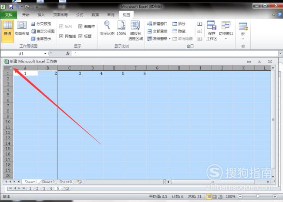Click Arrange All (全部重排)
283x202 pixels.
click(157, 31)
